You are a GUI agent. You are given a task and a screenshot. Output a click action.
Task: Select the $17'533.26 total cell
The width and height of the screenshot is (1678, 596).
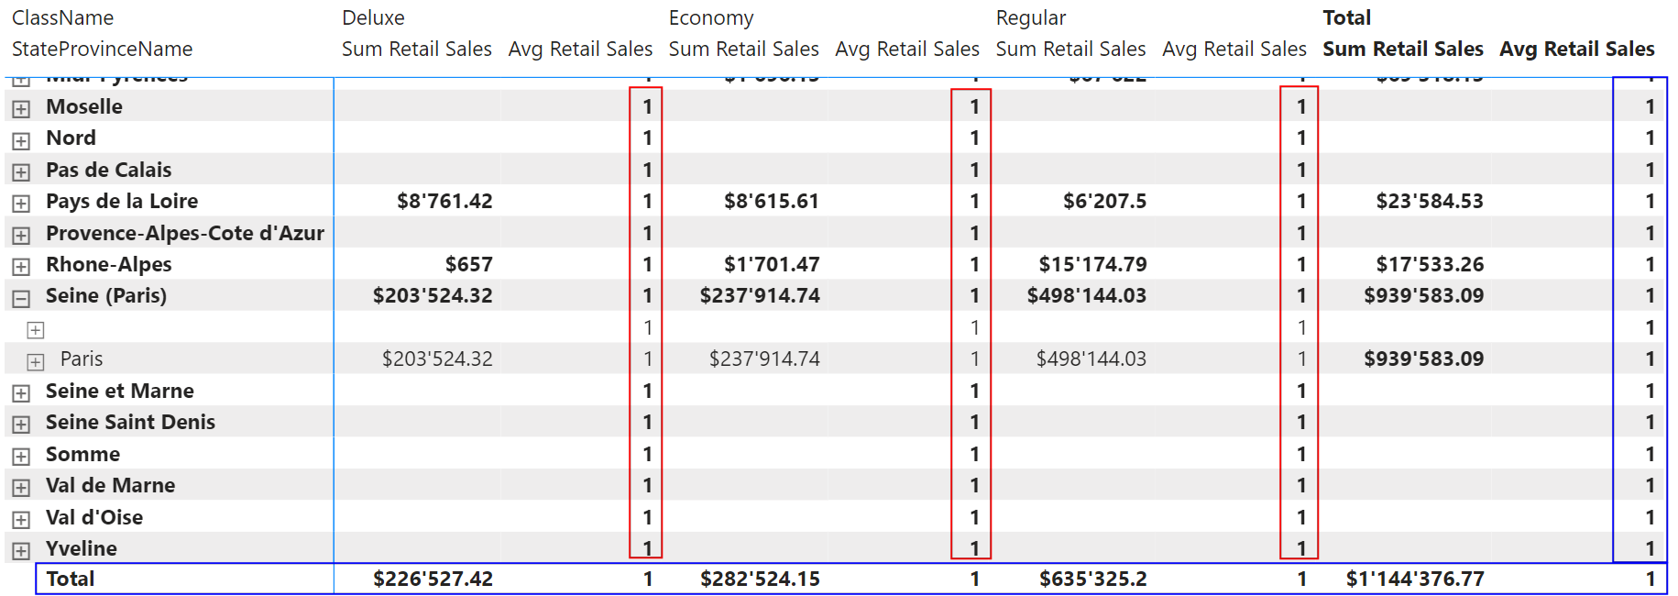(x=1430, y=264)
